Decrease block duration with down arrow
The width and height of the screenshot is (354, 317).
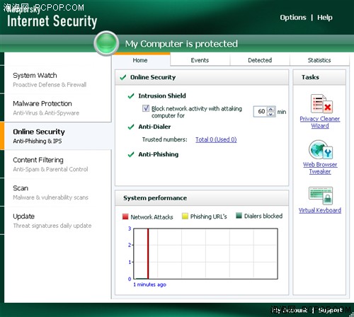pyautogui.click(x=271, y=114)
